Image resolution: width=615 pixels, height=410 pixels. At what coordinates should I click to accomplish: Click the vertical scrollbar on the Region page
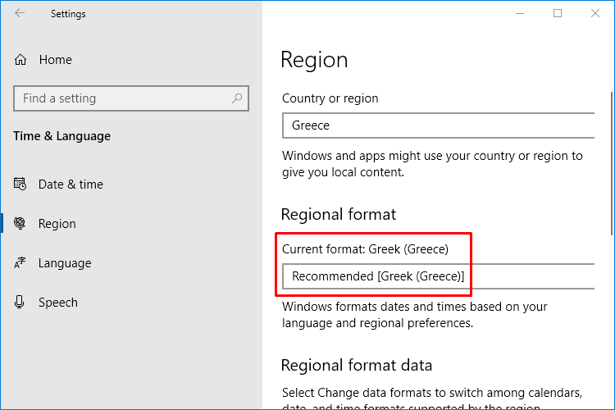(x=612, y=163)
